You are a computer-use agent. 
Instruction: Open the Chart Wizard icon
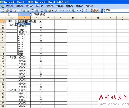coord(92,11)
